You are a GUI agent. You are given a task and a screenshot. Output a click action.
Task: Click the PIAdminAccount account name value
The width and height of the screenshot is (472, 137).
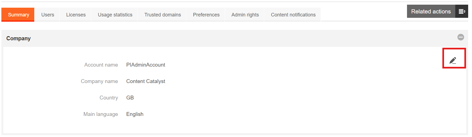point(146,65)
